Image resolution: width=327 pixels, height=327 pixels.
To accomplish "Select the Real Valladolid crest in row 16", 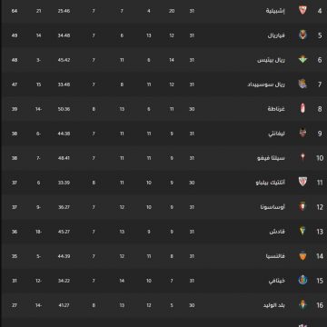I will tap(302, 305).
